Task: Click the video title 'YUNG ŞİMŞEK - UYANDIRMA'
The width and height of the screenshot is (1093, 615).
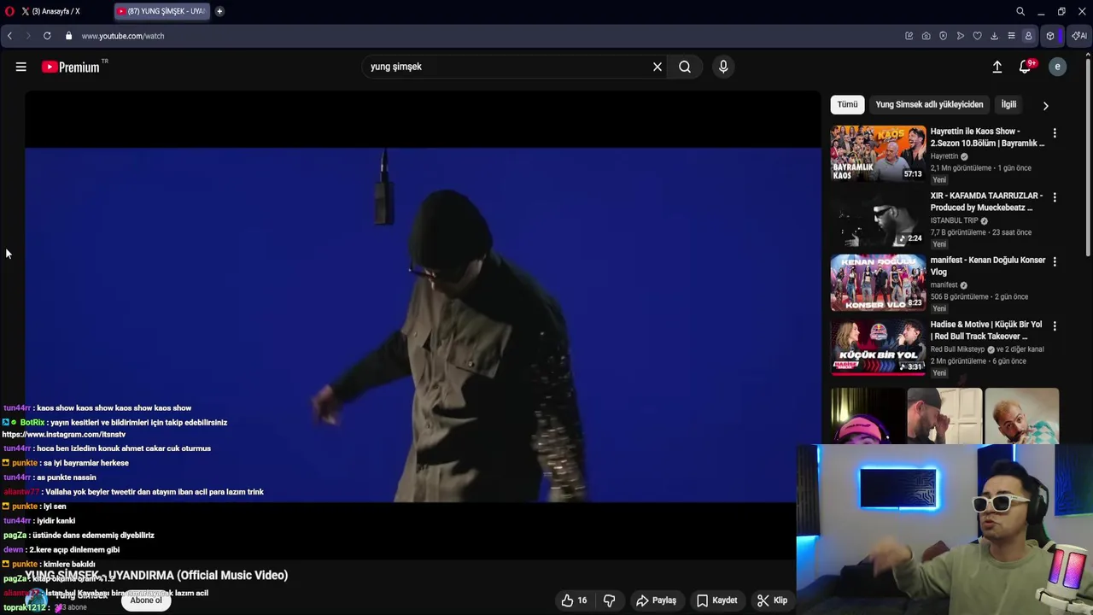Action: click(156, 576)
